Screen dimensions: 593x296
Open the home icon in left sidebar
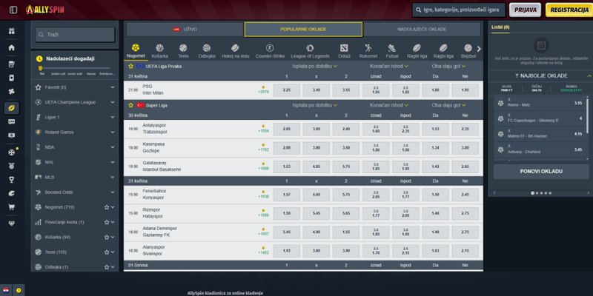pyautogui.click(x=11, y=48)
